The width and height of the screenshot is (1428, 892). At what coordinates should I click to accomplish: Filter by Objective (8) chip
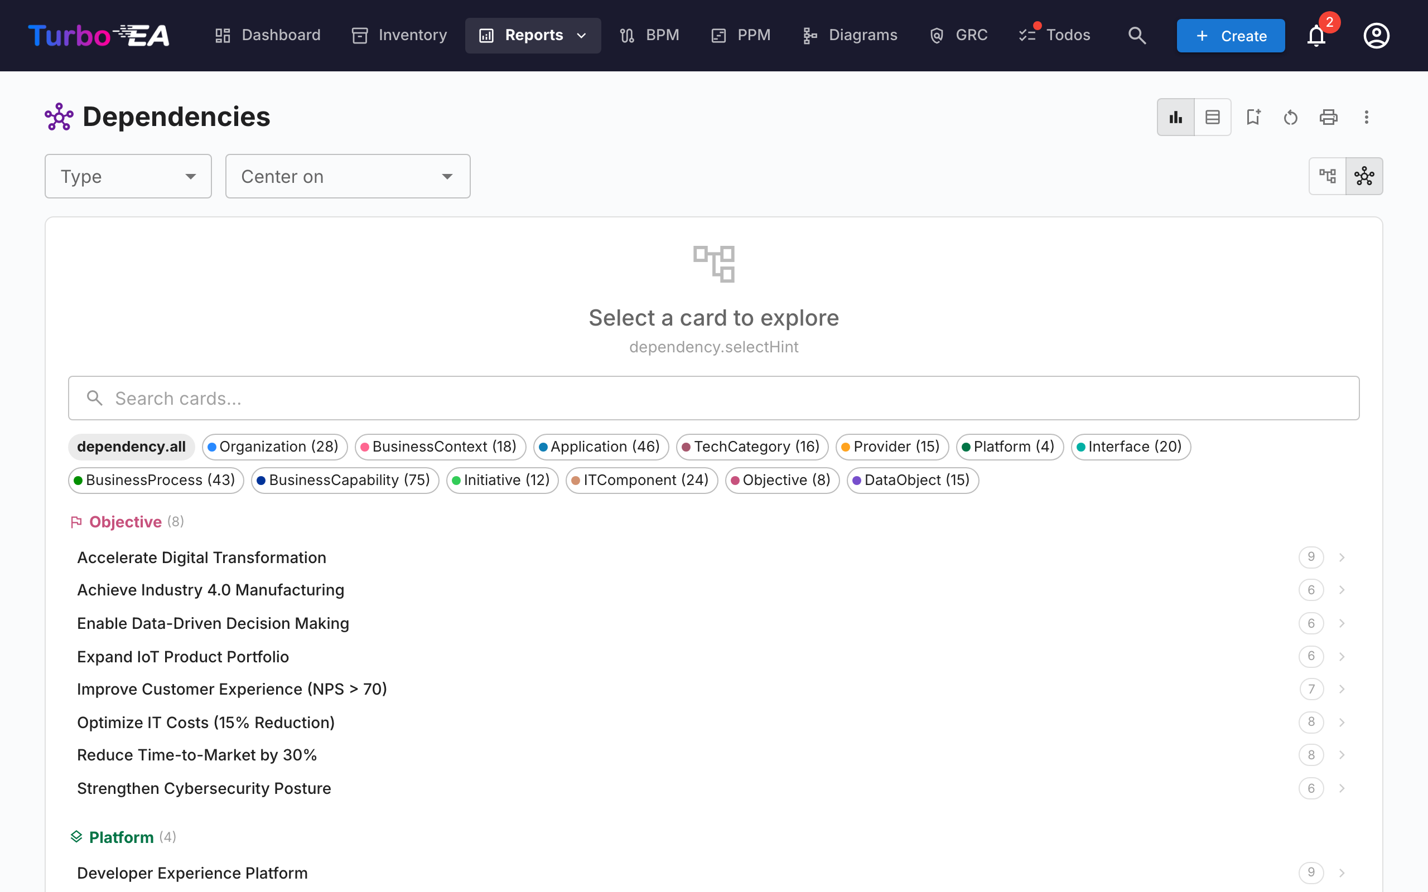tap(782, 480)
